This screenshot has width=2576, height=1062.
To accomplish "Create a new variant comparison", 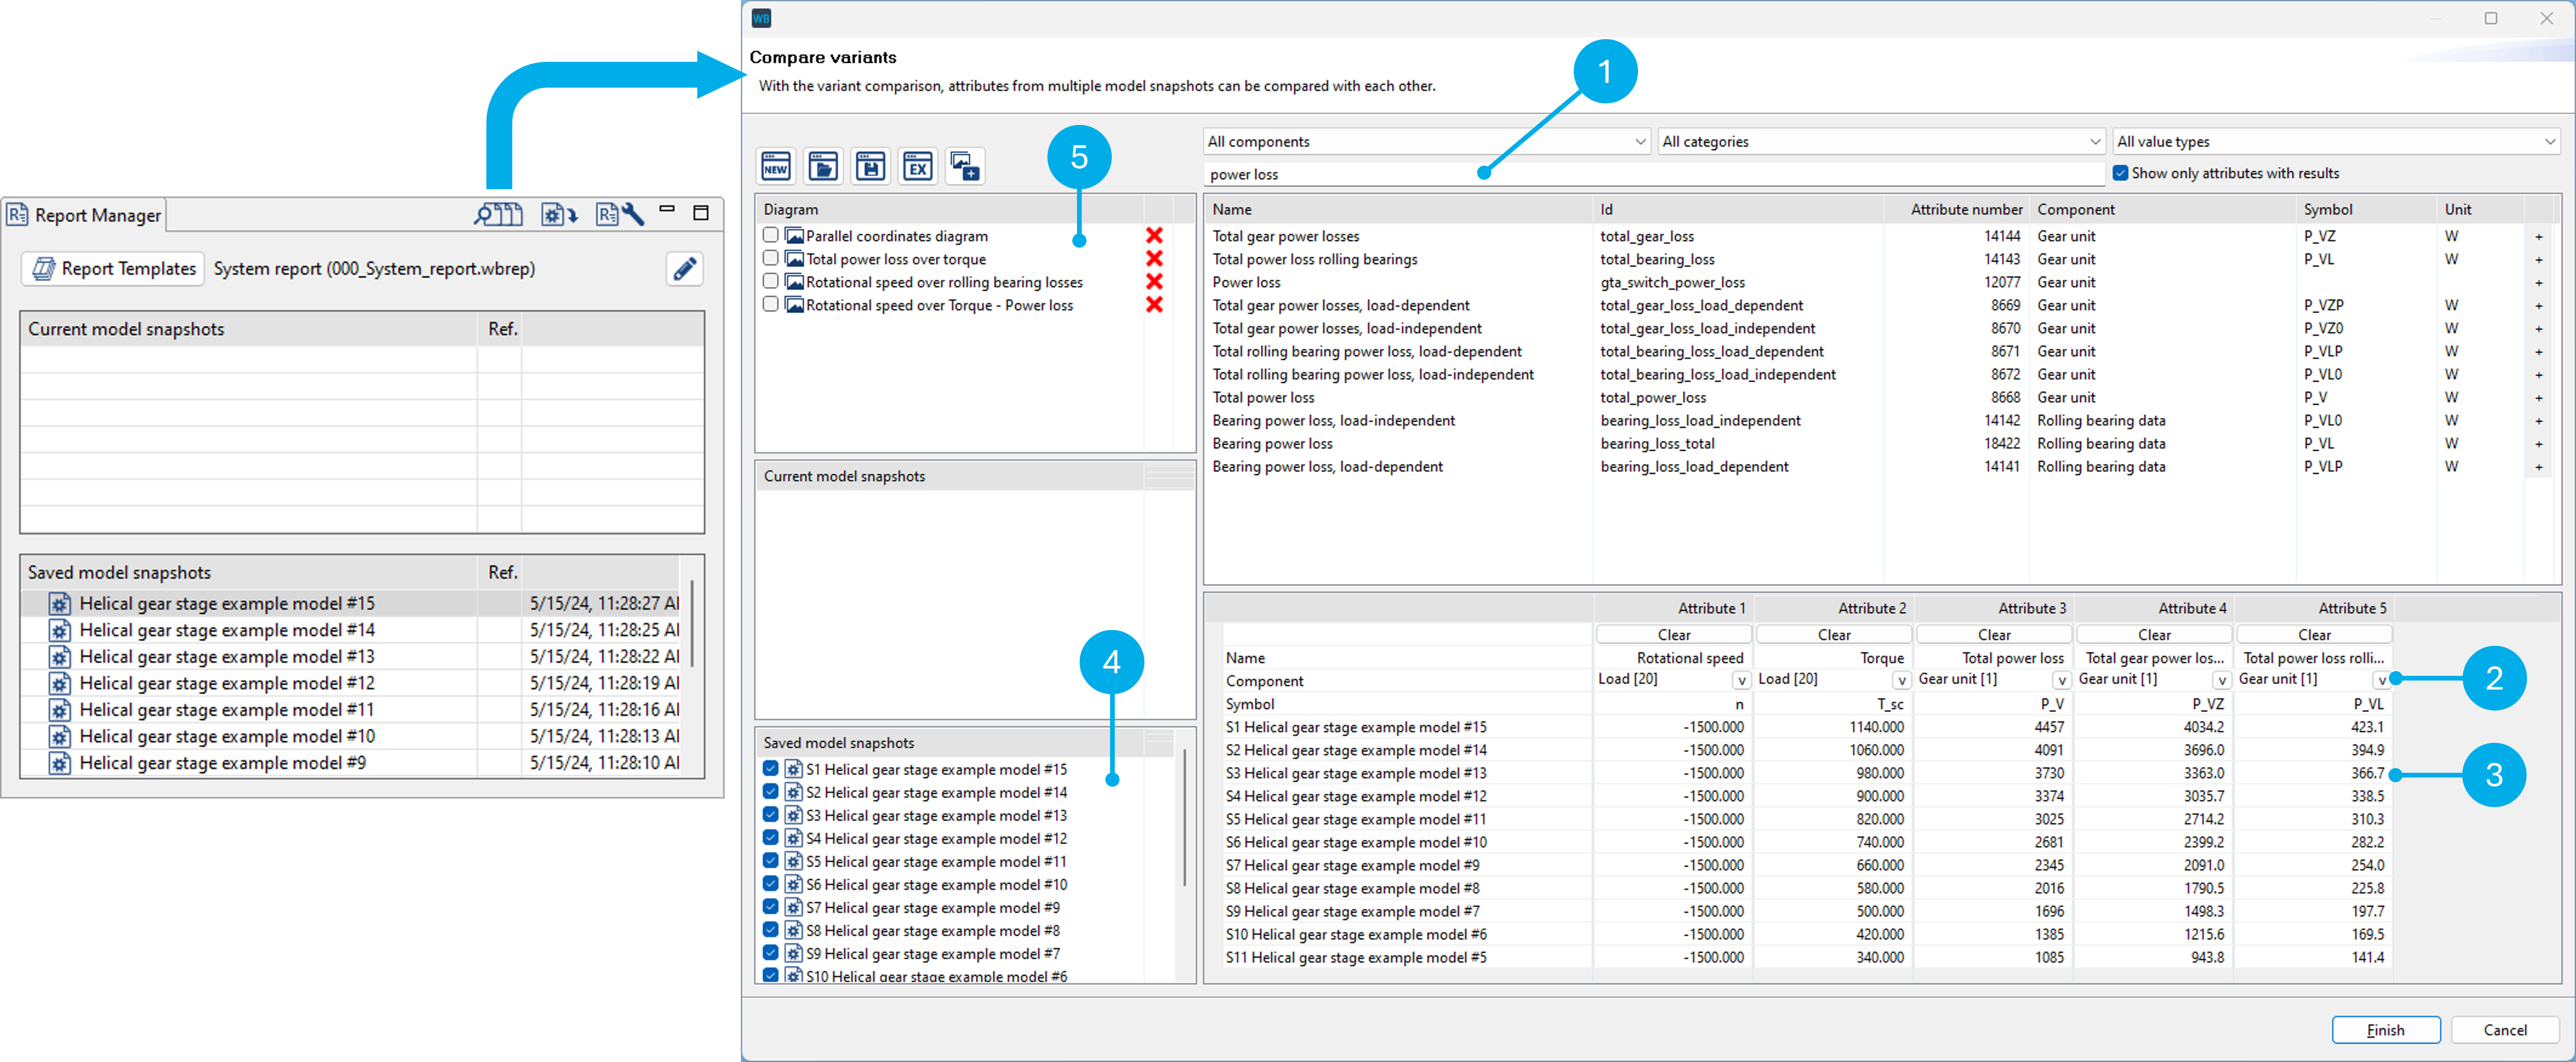I will (776, 166).
